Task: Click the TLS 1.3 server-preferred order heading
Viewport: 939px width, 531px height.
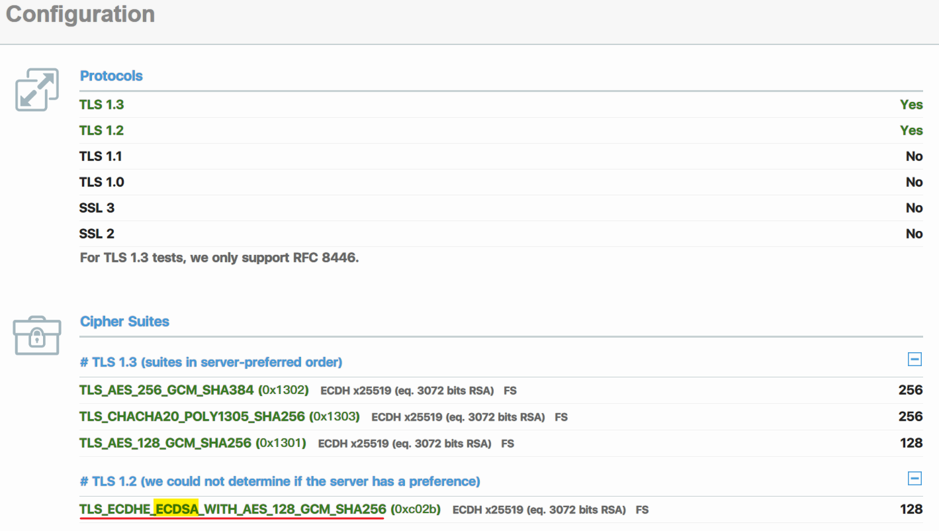Action: coord(210,362)
